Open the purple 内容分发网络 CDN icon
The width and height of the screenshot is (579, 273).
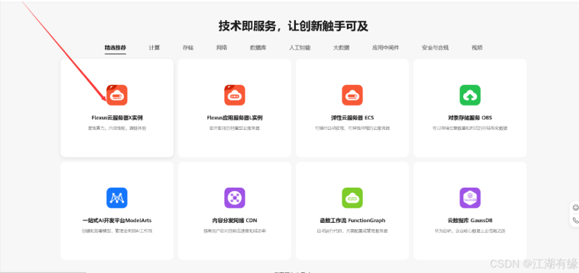[x=235, y=198]
